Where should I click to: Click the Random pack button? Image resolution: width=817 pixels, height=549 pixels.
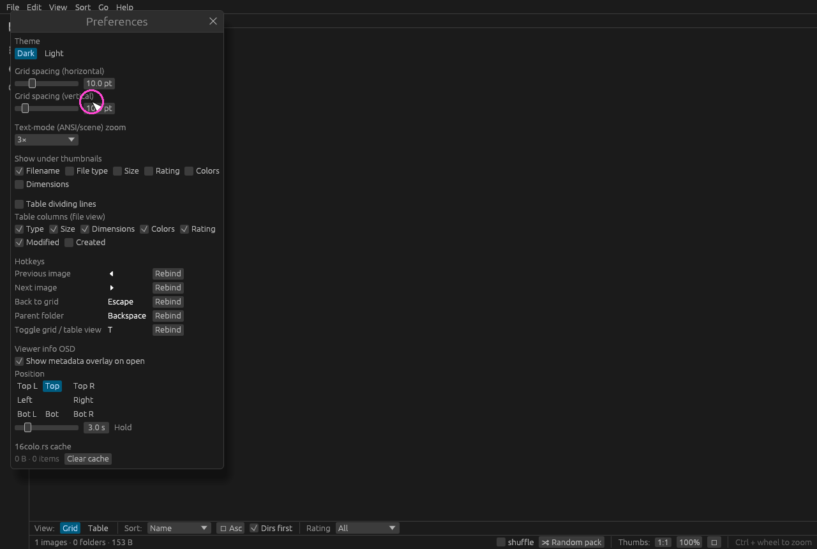571,543
